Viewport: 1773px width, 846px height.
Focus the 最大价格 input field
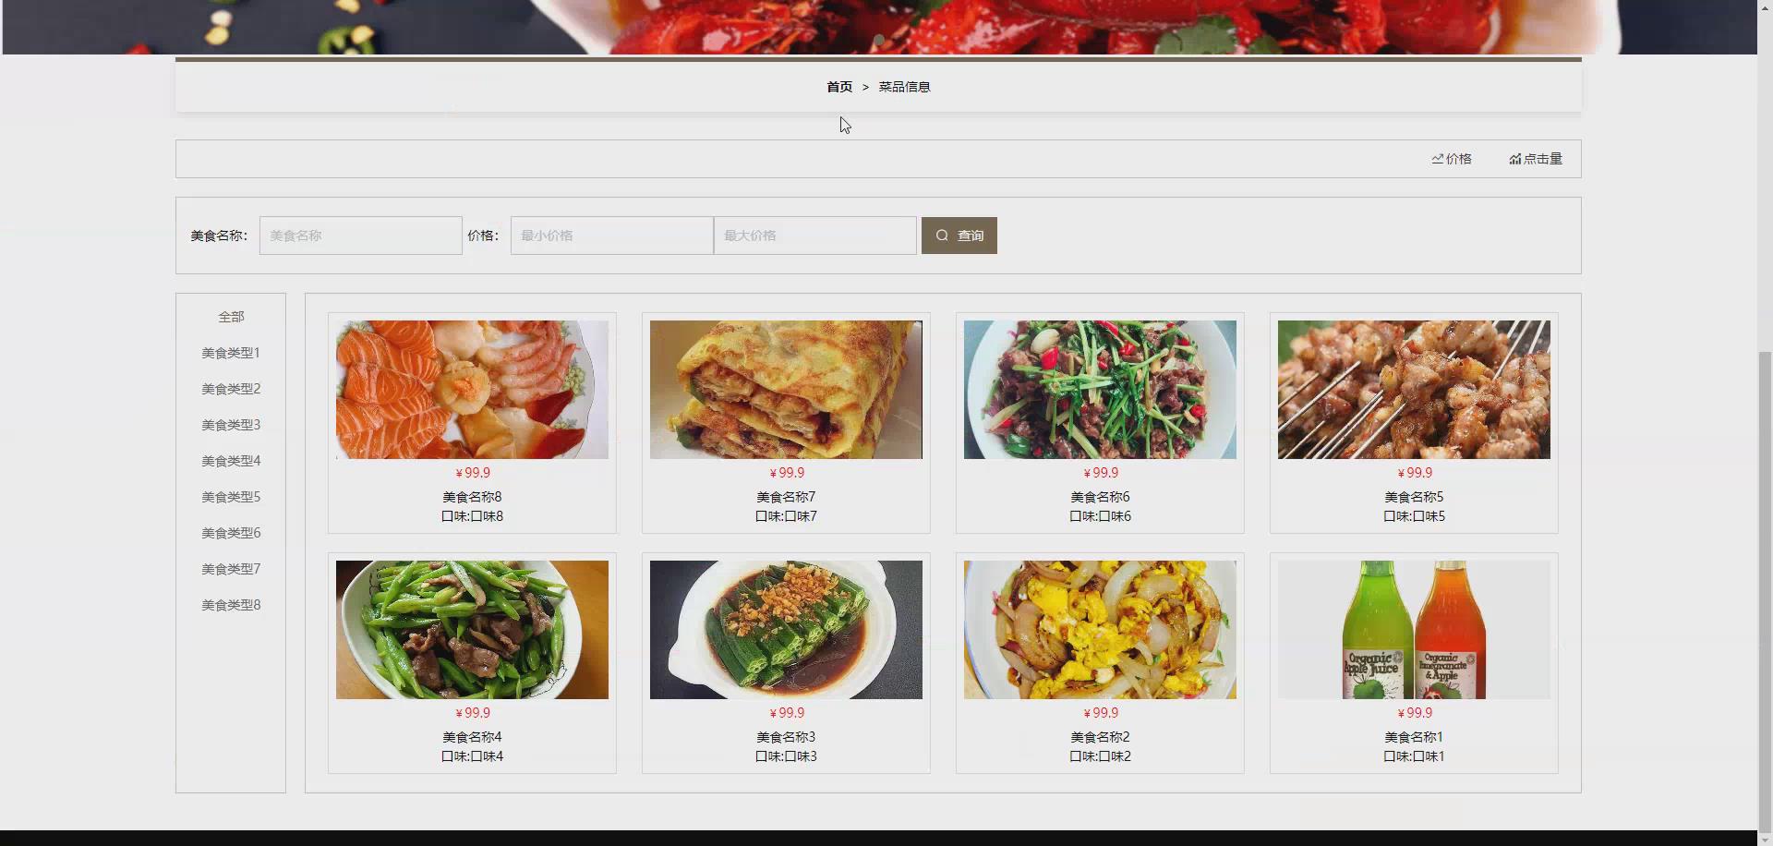point(815,236)
